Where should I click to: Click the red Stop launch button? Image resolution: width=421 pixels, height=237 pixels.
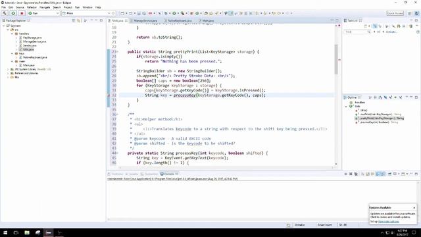[x=22, y=13]
